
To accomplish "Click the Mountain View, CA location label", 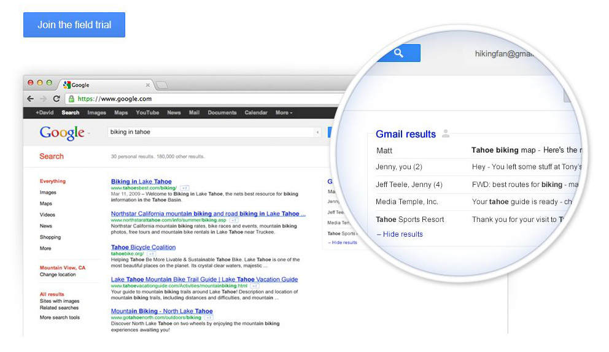I will (63, 268).
